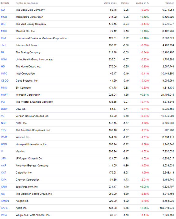Select The Walt Disney Company name

point(31,24)
